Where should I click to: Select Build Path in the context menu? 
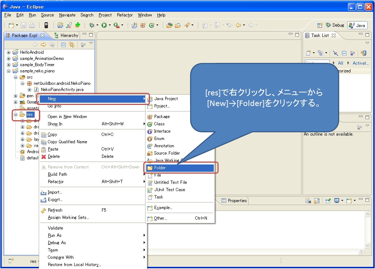[x=93, y=174]
